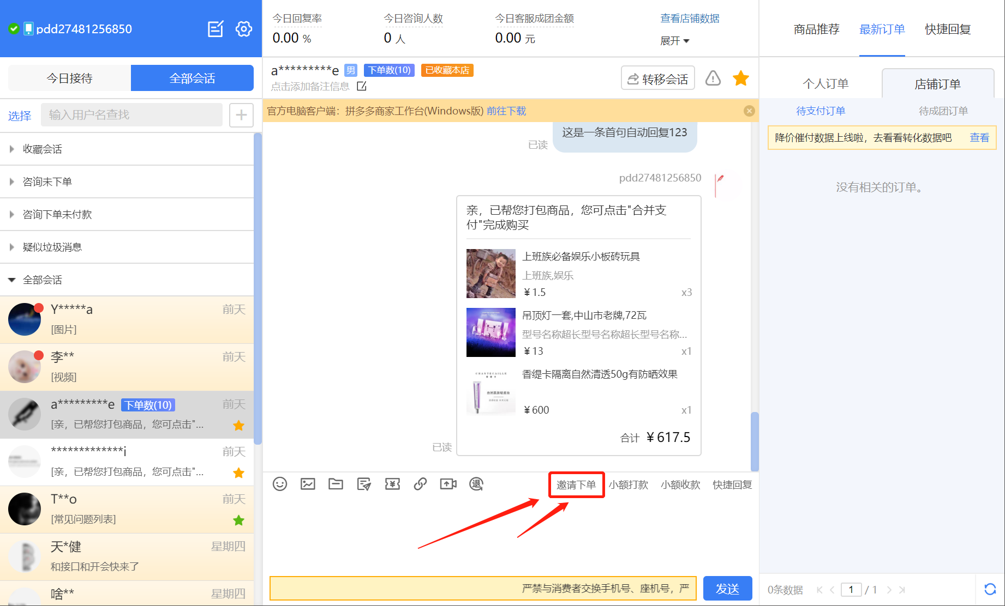The image size is (1005, 606).
Task: Expand the 疑似垃圾消息 group
Action: click(127, 247)
